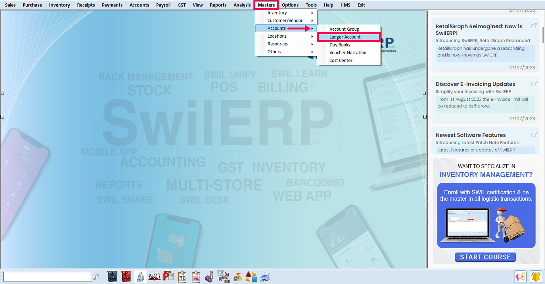Click the purple cash register icon
The image size is (545, 284).
coord(209,277)
